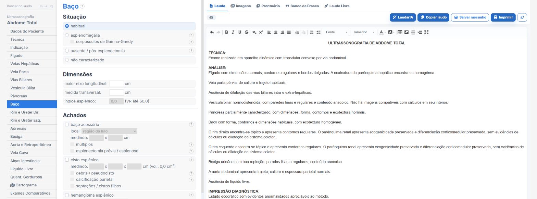Open help icon beside Baço title
The width and height of the screenshot is (537, 199).
point(82,6)
